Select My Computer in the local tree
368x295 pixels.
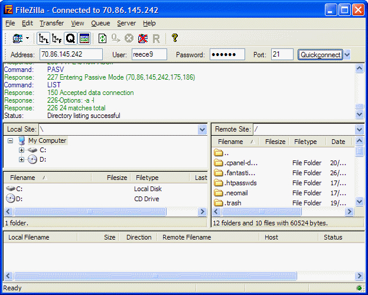coord(47,140)
